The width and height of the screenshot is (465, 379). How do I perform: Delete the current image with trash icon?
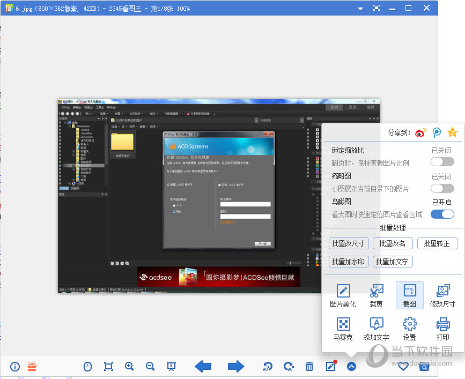(x=309, y=367)
